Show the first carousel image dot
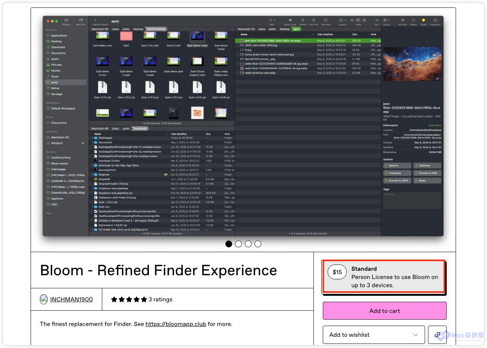 229,244
